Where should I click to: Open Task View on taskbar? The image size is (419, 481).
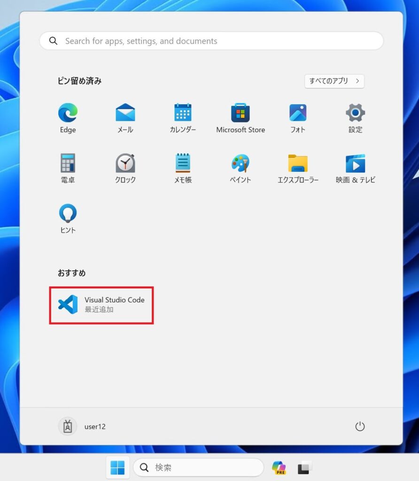coord(304,467)
